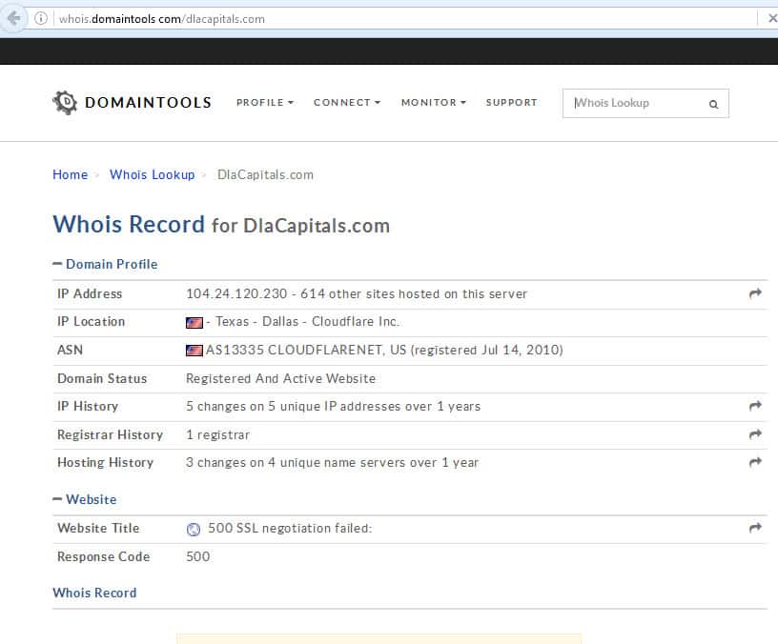Open the share arrow in the Hosting History row
Screen dimensions: 778x644
click(x=755, y=462)
